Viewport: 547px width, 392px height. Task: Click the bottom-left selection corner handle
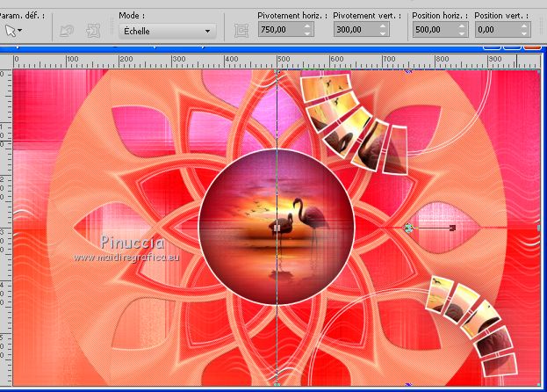277,384
